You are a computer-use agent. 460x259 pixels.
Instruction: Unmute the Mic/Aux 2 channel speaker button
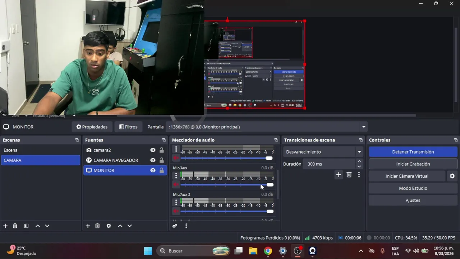(x=176, y=211)
